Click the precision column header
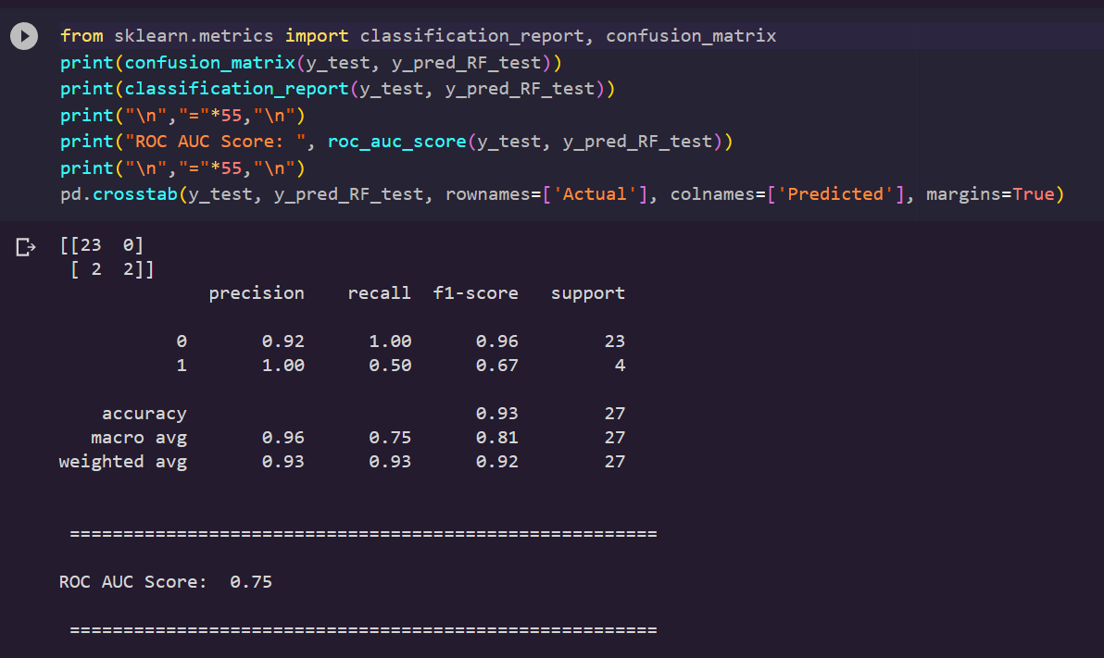The width and height of the screenshot is (1104, 658). pyautogui.click(x=257, y=293)
